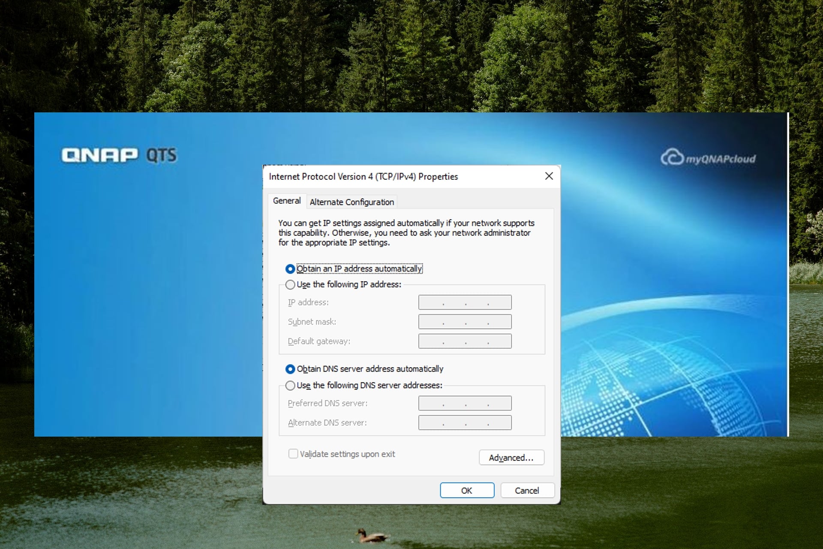Click the QNAP QTS logo
Screen dimensions: 823x549
point(119,155)
